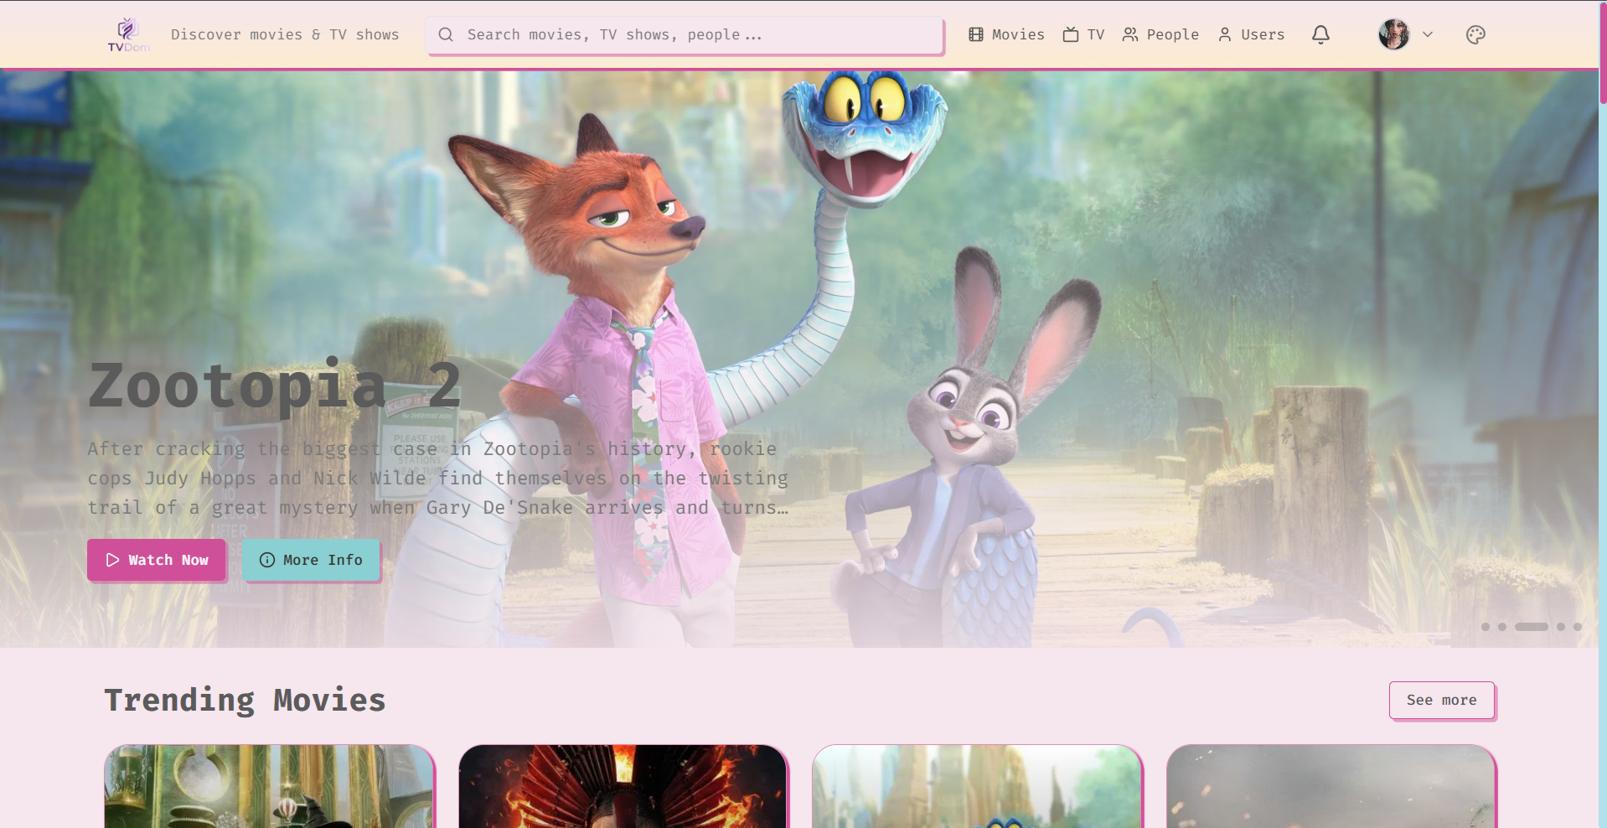The image size is (1607, 828).
Task: Click the magnifier icon in search bar
Action: pos(446,34)
